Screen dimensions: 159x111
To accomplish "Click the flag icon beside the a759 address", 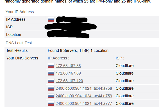I will tap(51, 96).
